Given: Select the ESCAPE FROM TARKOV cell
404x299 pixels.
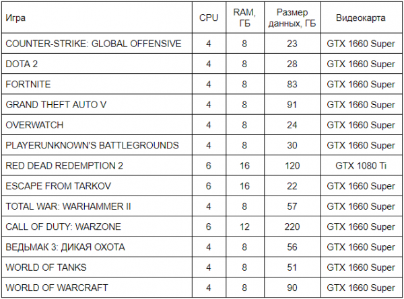Looking at the screenshot, I should (x=54, y=186).
